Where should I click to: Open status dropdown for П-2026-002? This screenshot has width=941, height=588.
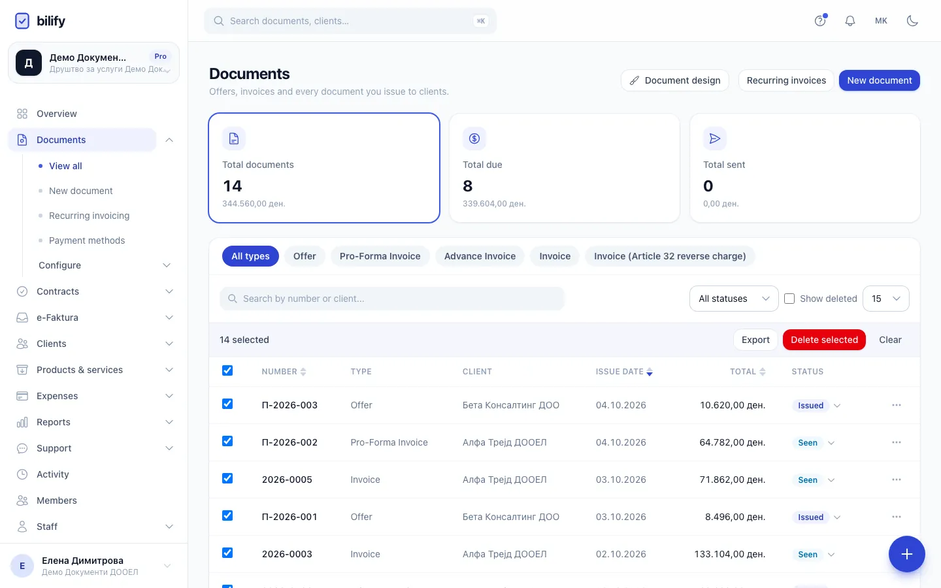[831, 443]
